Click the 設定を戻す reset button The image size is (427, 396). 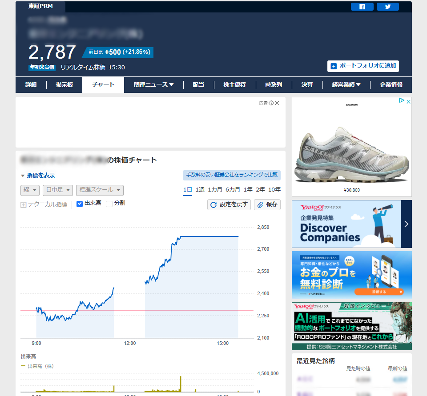click(229, 204)
